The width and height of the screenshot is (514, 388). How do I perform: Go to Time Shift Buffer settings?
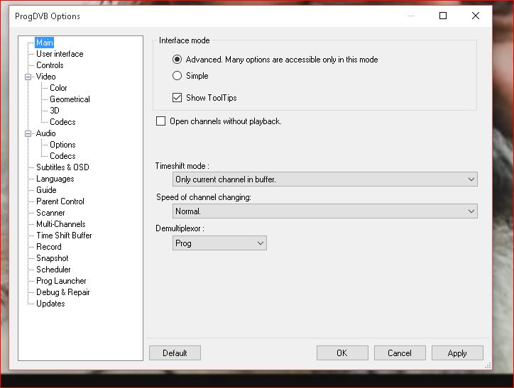(64, 235)
